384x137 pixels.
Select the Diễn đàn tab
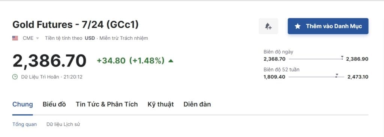[197, 104]
